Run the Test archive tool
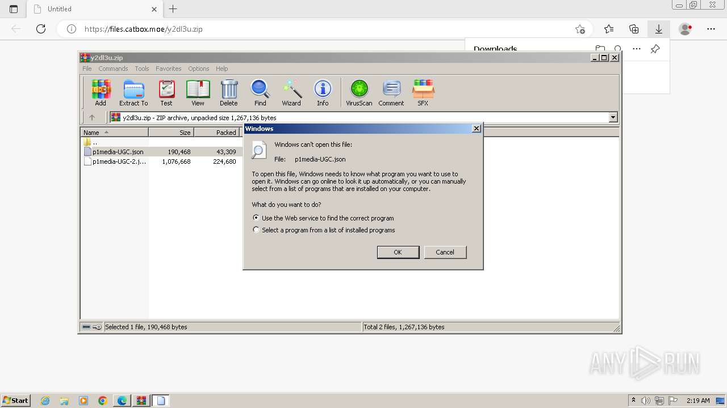This screenshot has width=727, height=408. (x=166, y=92)
